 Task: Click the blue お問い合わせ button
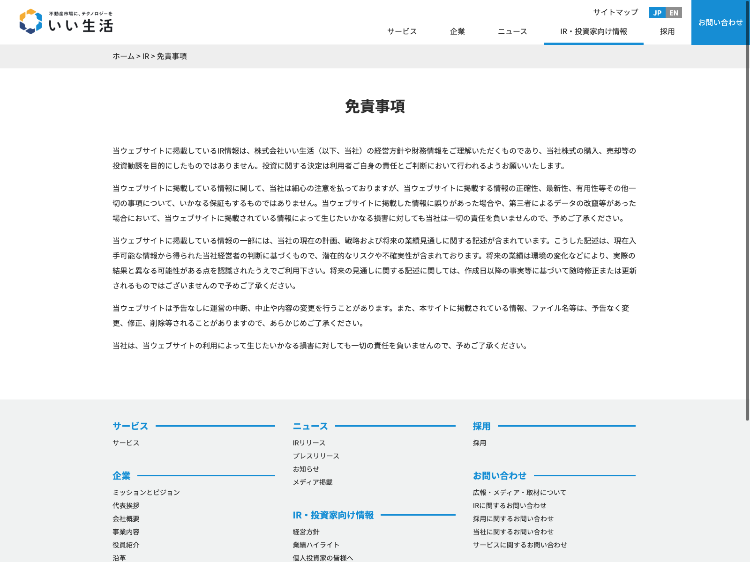(x=720, y=22)
